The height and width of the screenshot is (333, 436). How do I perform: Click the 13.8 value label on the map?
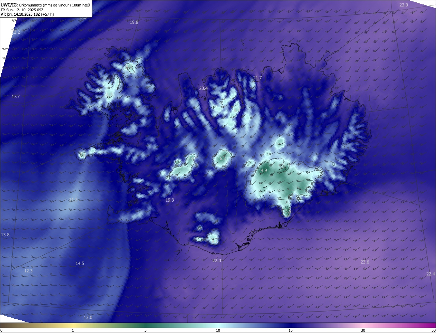[5, 235]
